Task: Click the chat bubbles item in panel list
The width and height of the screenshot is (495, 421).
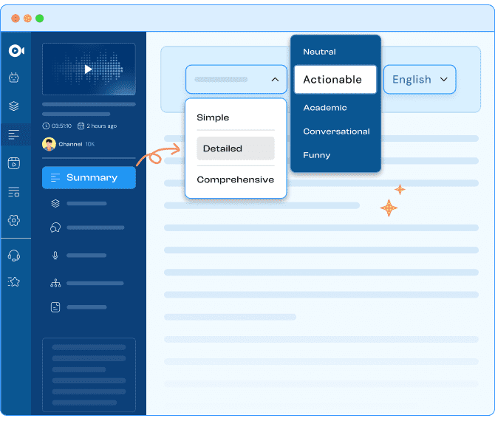Action: click(55, 228)
